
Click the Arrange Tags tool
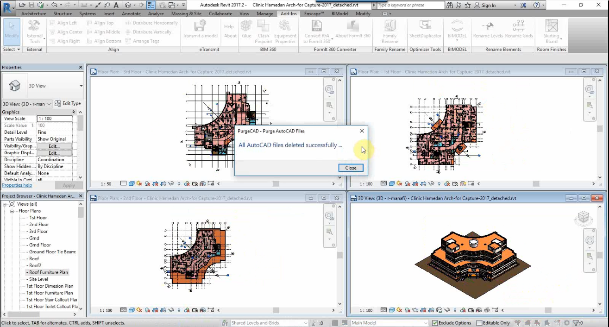pyautogui.click(x=142, y=41)
